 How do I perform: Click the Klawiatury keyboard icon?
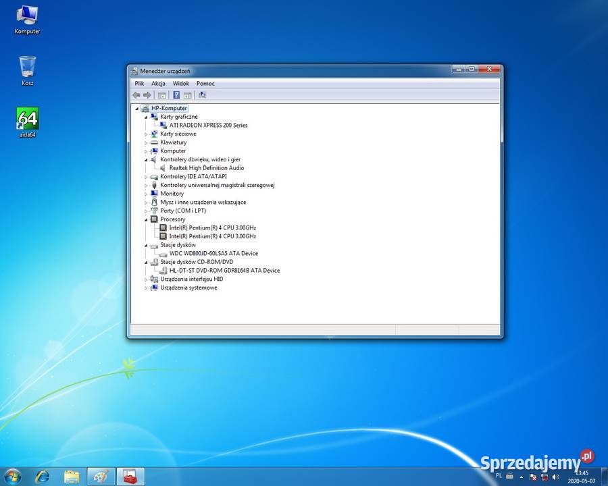pos(154,142)
